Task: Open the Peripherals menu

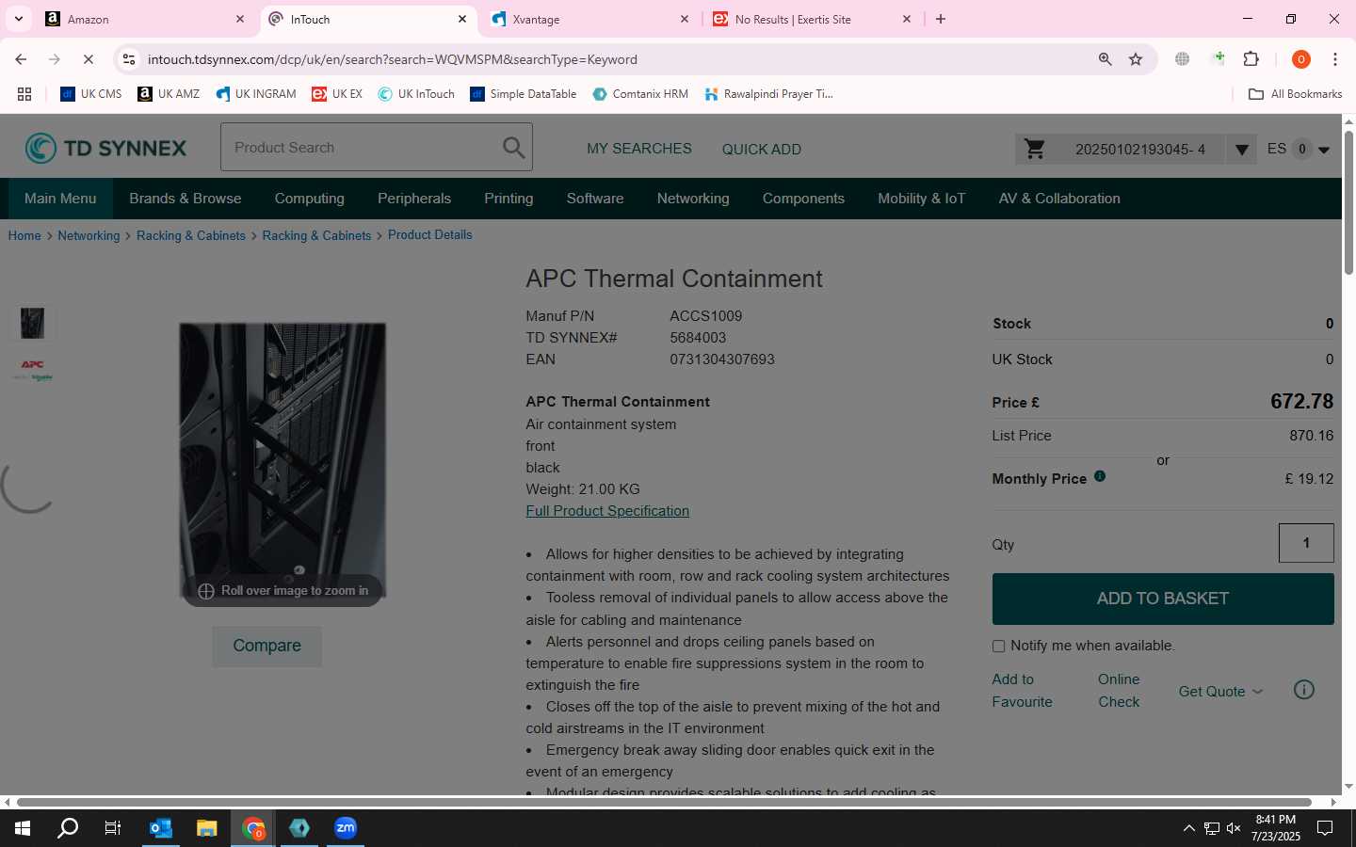Action: pyautogui.click(x=414, y=199)
